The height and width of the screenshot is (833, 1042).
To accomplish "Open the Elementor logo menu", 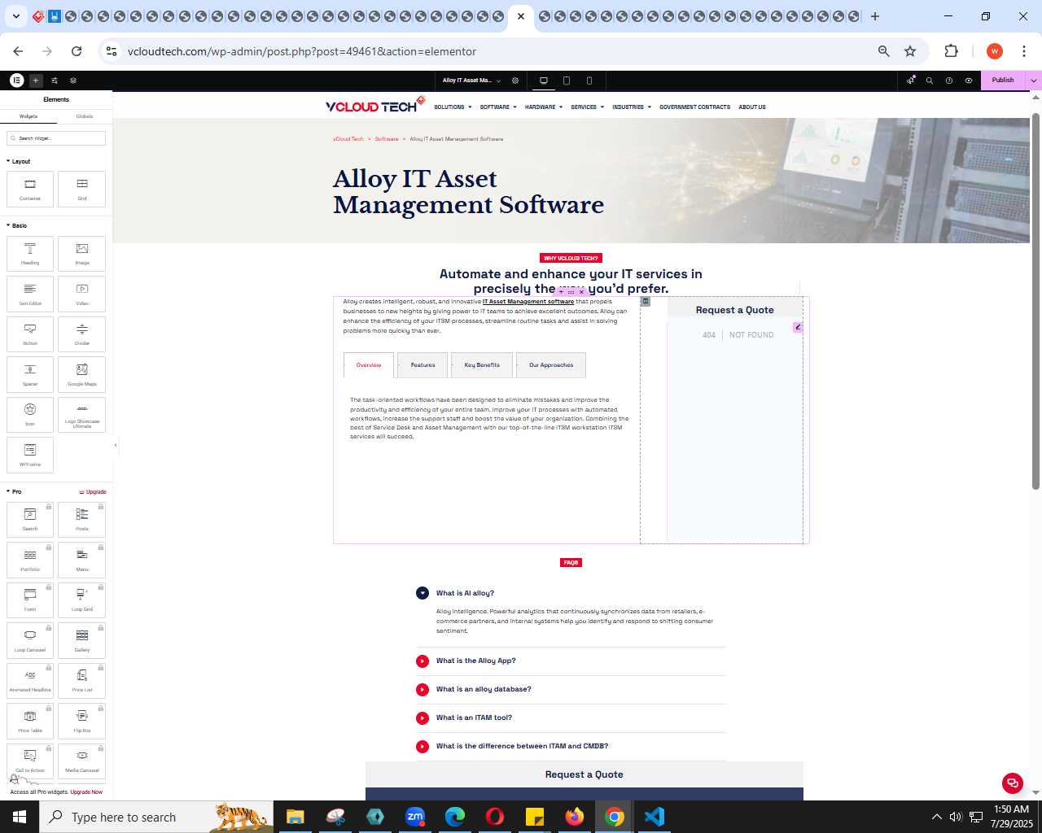I will pyautogui.click(x=16, y=81).
